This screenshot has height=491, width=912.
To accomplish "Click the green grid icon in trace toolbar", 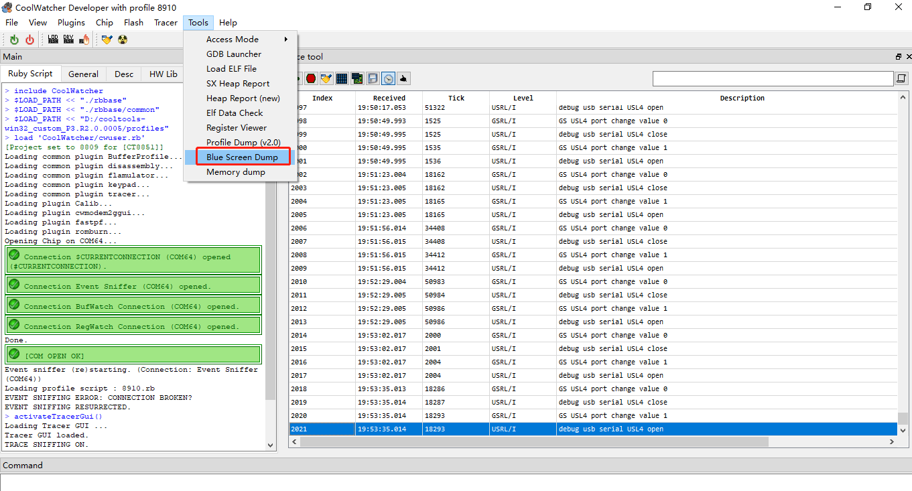I will (x=357, y=78).
